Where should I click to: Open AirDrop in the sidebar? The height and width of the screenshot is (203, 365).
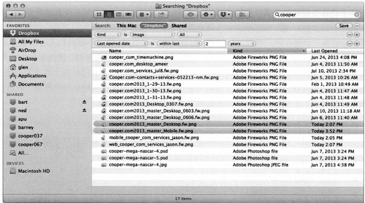coord(27,50)
